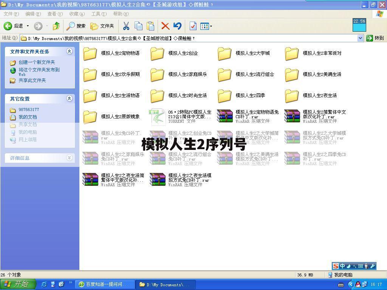Select 模拟人生2简繁体中文版汉化补丁.rar archive
This screenshot has width=387, height=290.
316,116
